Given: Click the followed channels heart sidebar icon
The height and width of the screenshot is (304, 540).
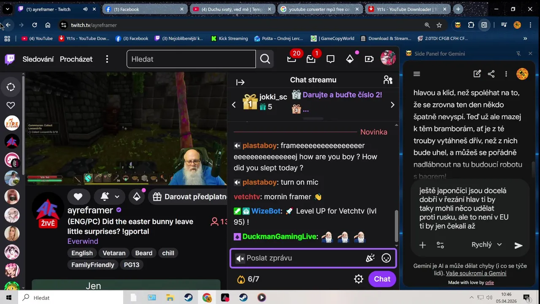Looking at the screenshot, I should [11, 105].
